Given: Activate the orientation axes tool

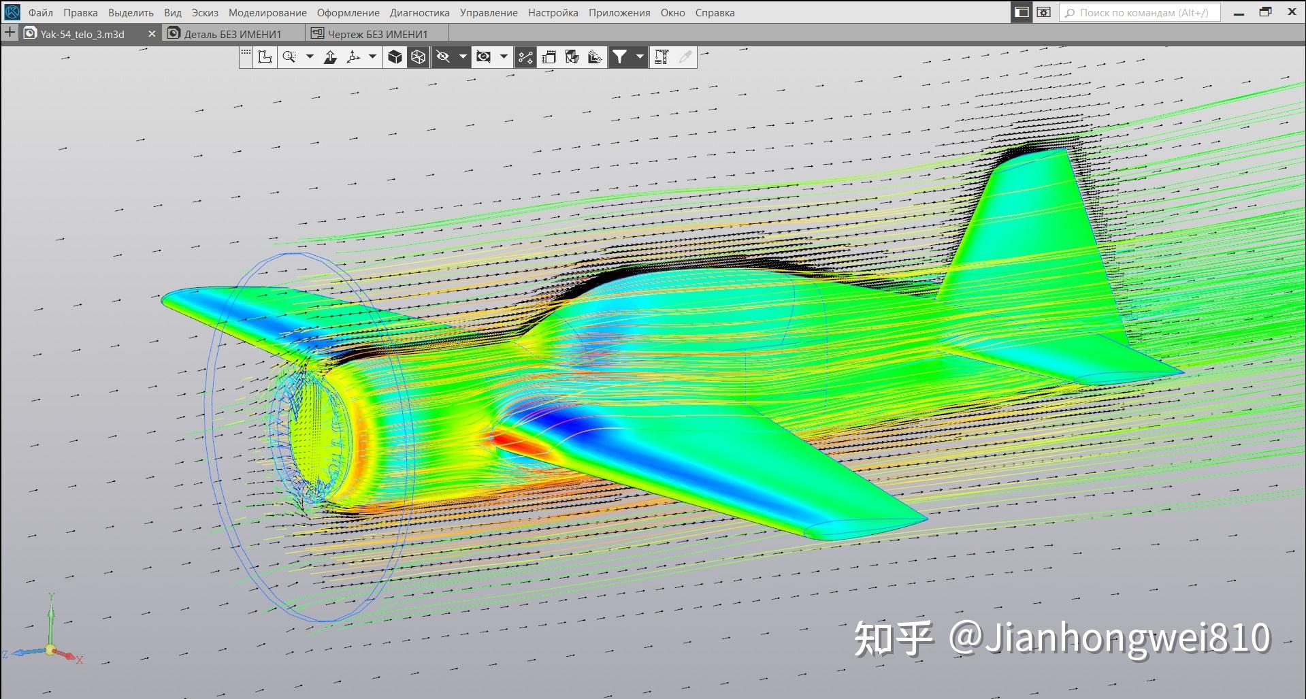Looking at the screenshot, I should (x=353, y=58).
